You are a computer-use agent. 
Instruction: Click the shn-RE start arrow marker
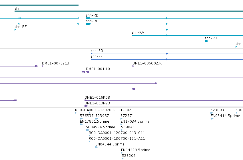[x=15, y=30]
